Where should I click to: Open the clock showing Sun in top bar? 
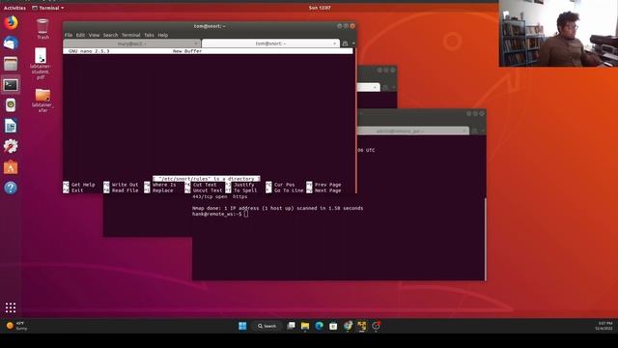320,8
